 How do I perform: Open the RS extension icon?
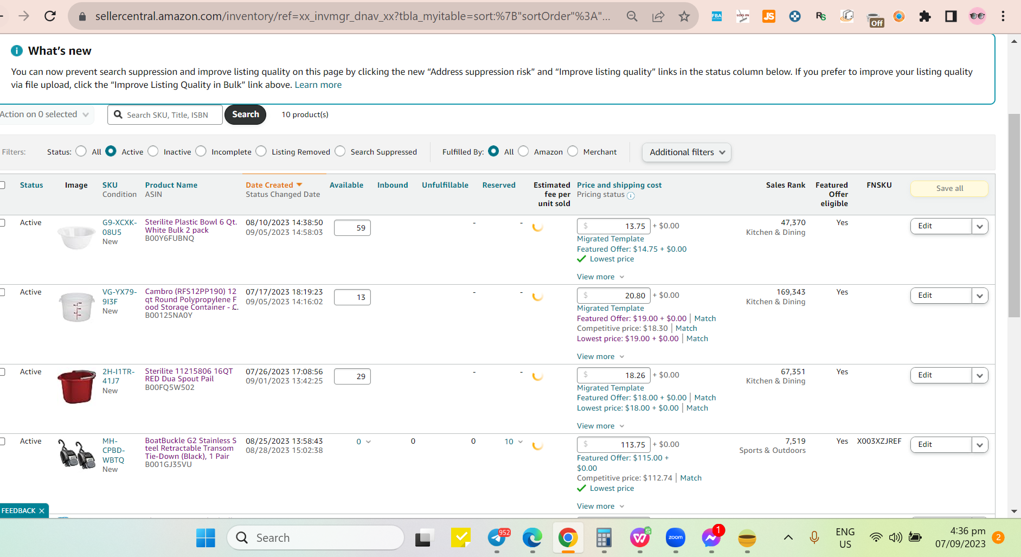pos(821,16)
